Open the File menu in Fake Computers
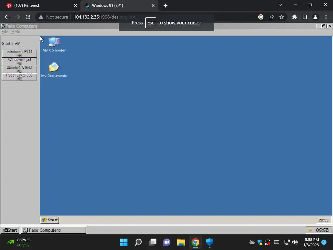 5,32
